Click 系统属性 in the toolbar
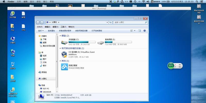 (x=51, y=31)
